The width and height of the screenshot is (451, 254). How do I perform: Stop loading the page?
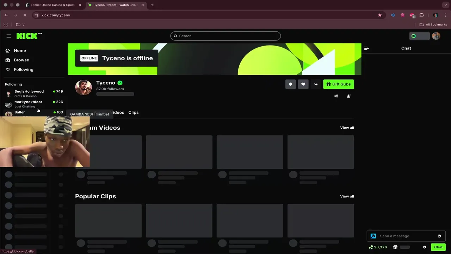(x=25, y=15)
